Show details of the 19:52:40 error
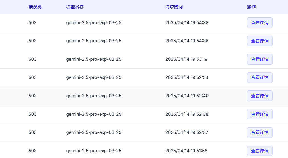This screenshot has height=158, width=288. tap(260, 96)
